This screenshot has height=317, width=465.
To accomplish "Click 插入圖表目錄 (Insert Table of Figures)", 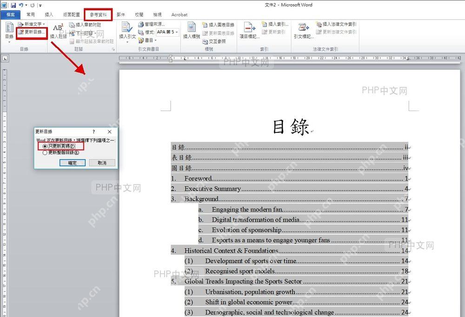I will pos(218,25).
